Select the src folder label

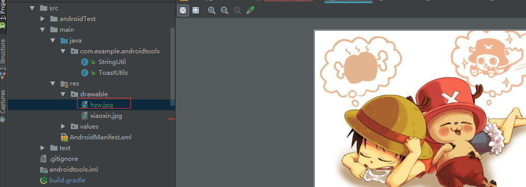pyautogui.click(x=53, y=8)
